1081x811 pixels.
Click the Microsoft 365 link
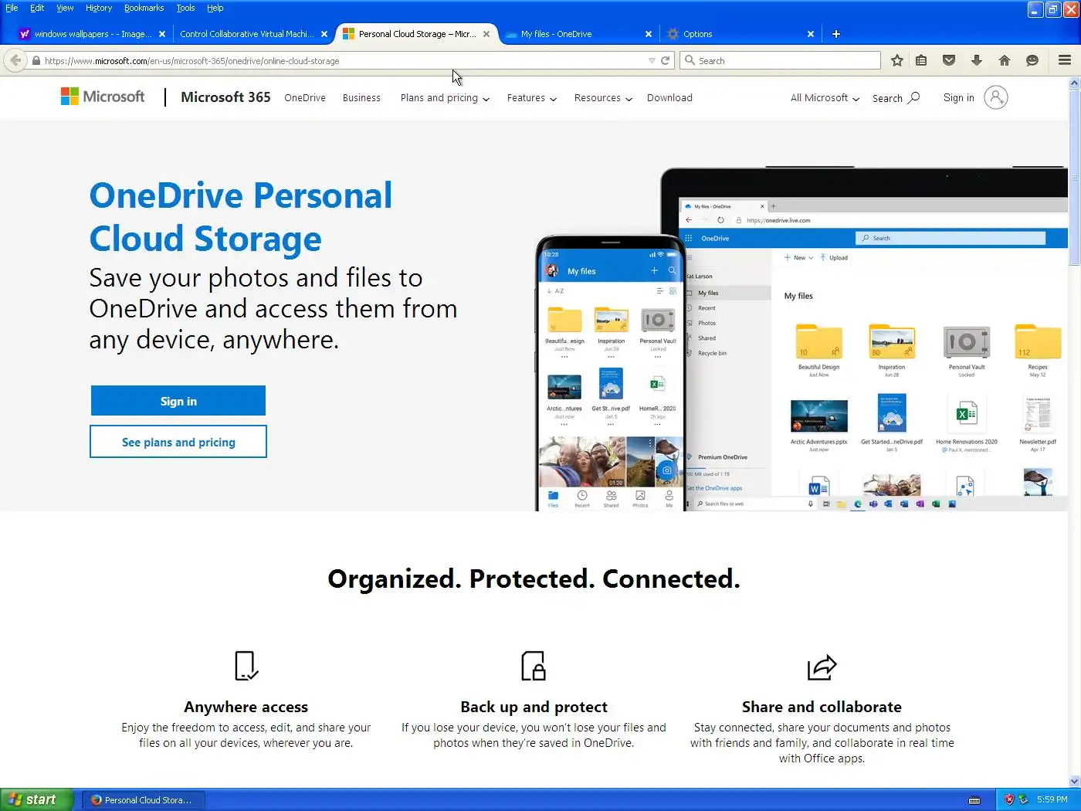coord(225,97)
